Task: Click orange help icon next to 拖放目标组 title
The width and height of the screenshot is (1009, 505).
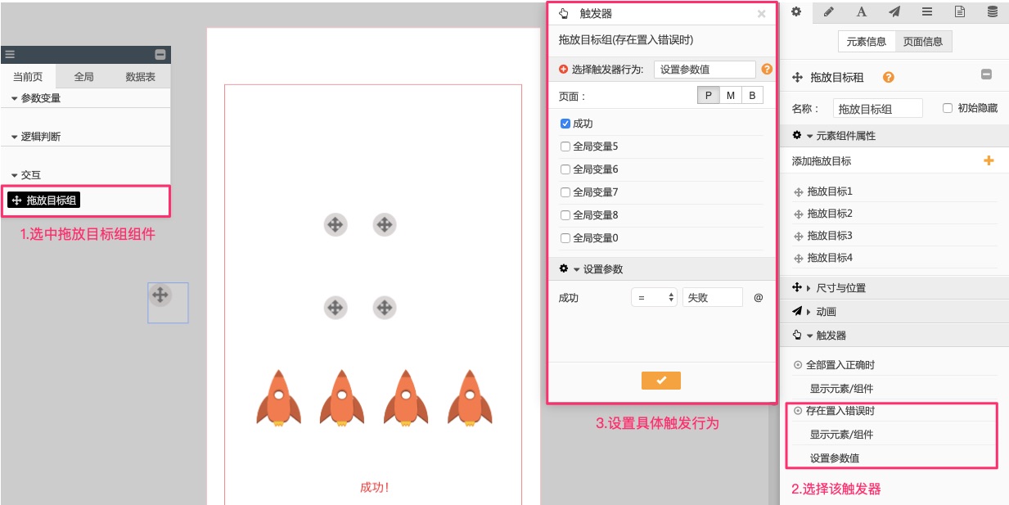Action: point(888,78)
